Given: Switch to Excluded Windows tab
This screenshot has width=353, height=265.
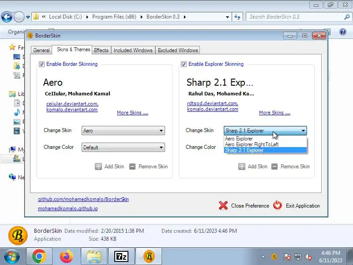Looking at the screenshot, I should pyautogui.click(x=178, y=50).
